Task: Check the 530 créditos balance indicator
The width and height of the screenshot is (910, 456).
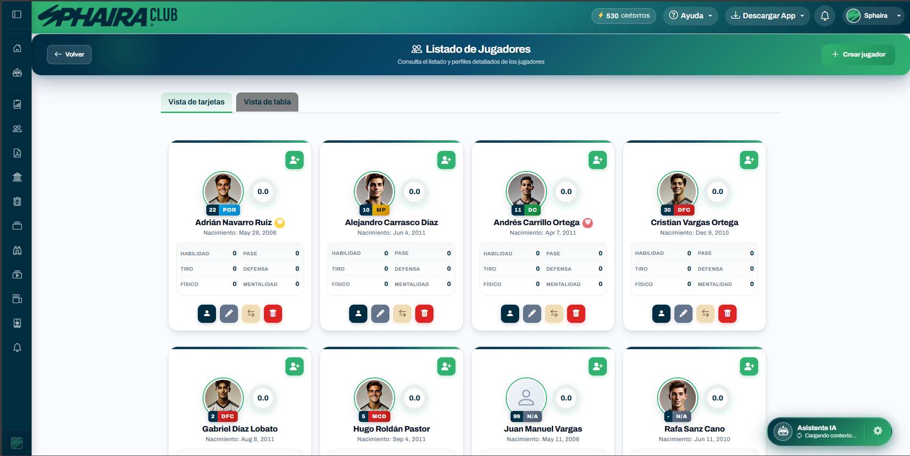Action: coord(624,15)
